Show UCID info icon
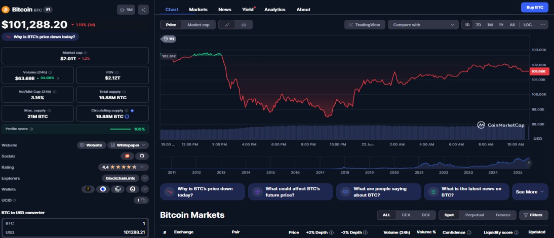 tap(14, 200)
